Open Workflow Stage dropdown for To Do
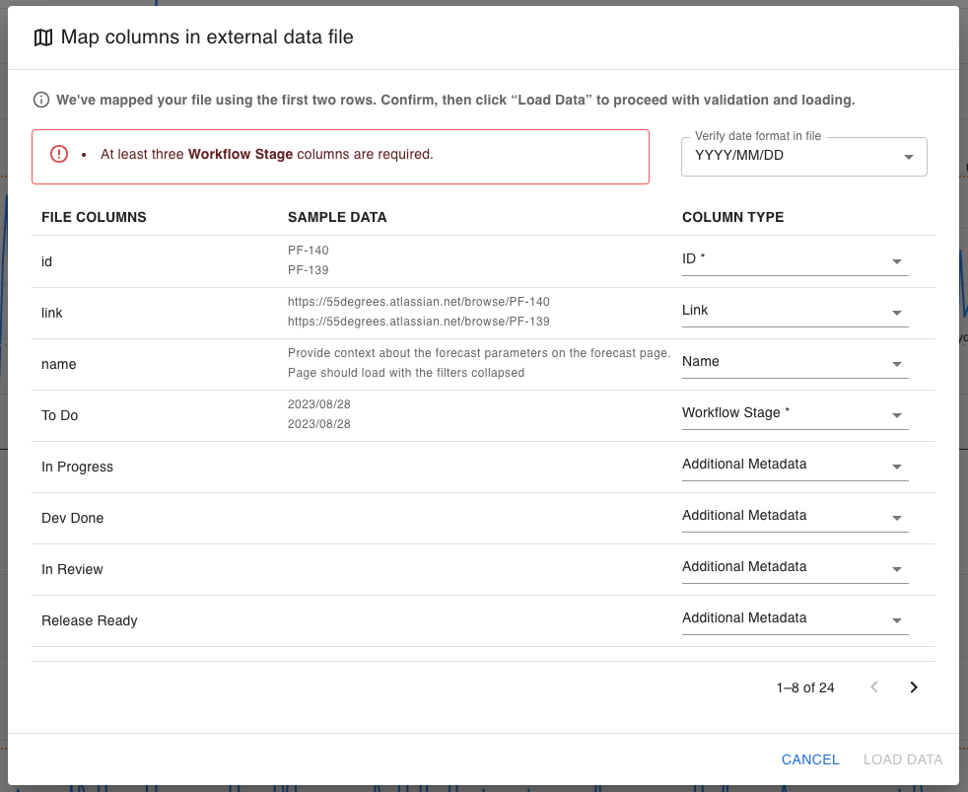The height and width of the screenshot is (792, 968). [x=795, y=413]
